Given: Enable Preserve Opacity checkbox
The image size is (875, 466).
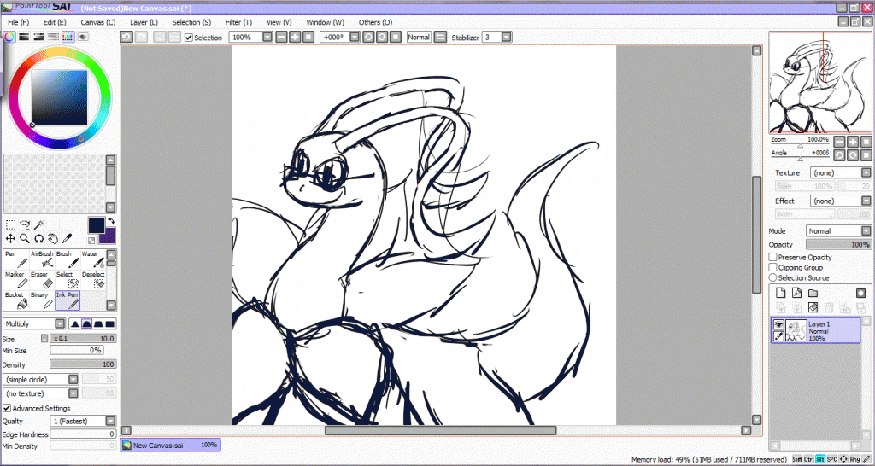Looking at the screenshot, I should pos(773,257).
